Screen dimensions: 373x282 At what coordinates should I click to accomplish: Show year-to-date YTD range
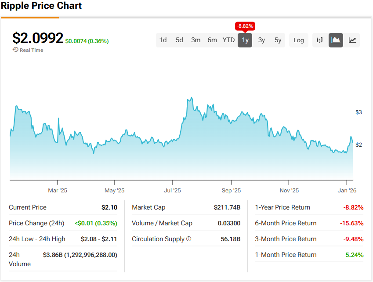[x=228, y=40]
